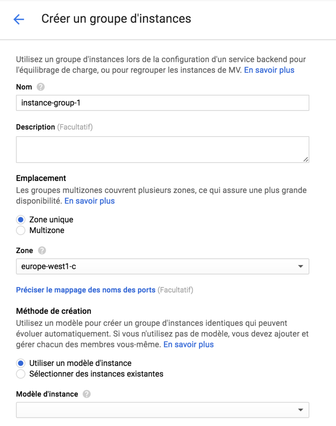Enable Utiliser un modèle d'instance
The width and height of the screenshot is (336, 426).
click(20, 363)
